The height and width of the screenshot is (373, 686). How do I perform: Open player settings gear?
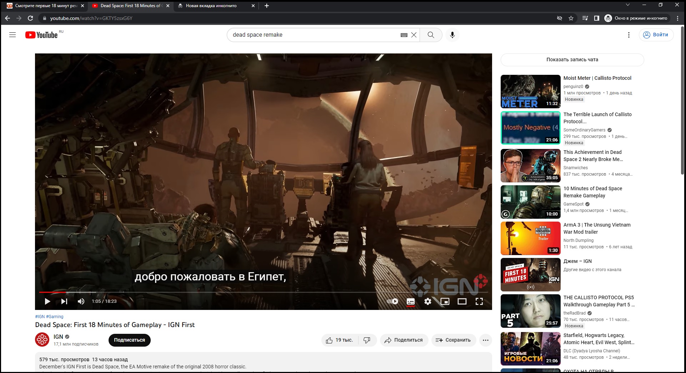pos(428,301)
